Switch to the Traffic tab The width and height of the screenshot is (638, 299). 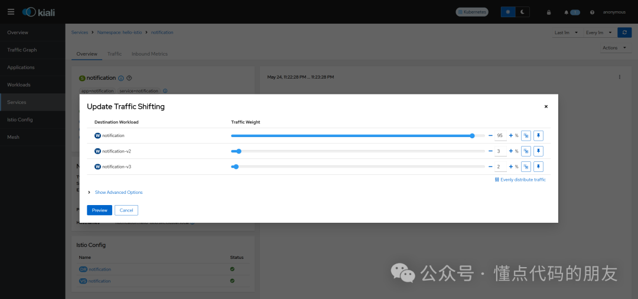[115, 54]
